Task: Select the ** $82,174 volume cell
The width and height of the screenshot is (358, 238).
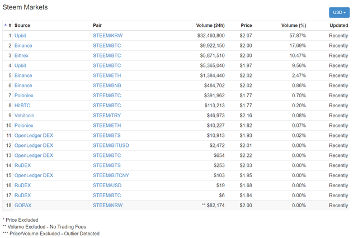Action: (213, 206)
